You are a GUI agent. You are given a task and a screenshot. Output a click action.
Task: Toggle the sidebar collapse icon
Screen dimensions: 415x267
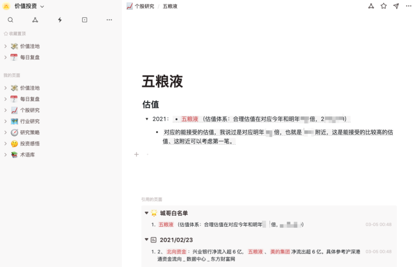click(85, 20)
